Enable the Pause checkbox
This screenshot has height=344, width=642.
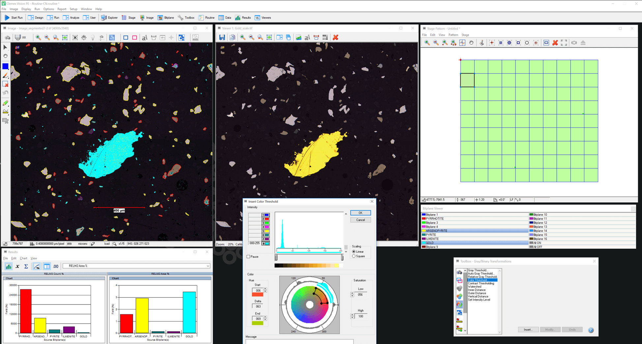pyautogui.click(x=249, y=257)
